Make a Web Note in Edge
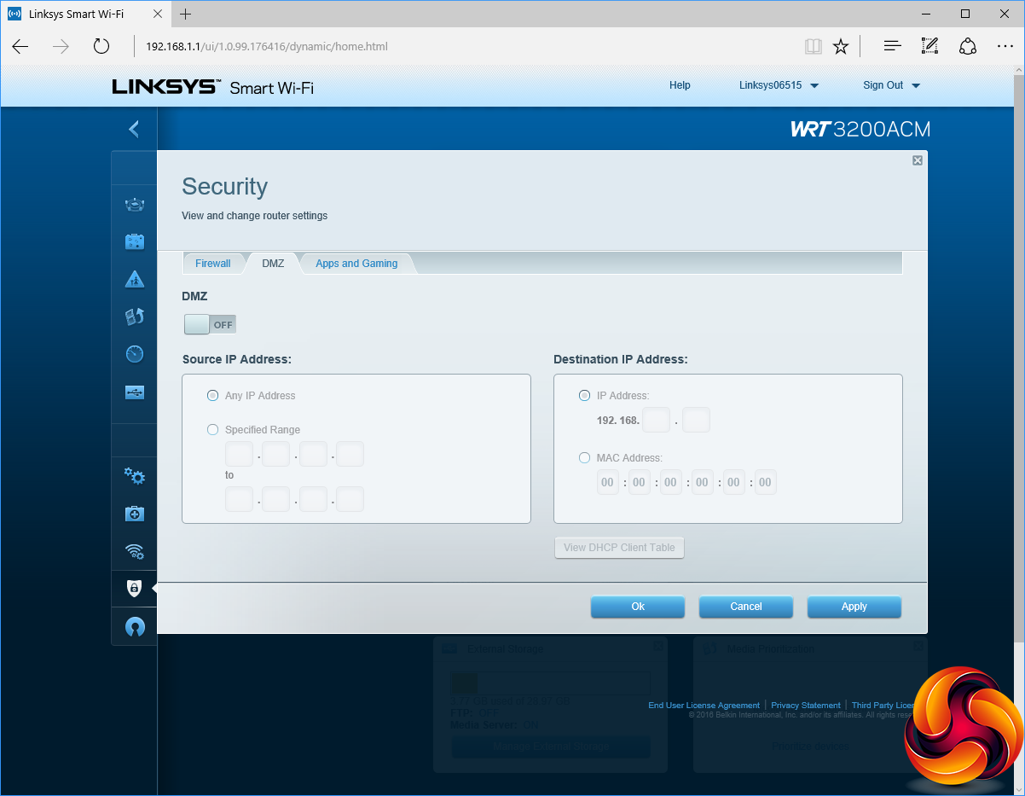This screenshot has height=796, width=1025. (x=930, y=46)
